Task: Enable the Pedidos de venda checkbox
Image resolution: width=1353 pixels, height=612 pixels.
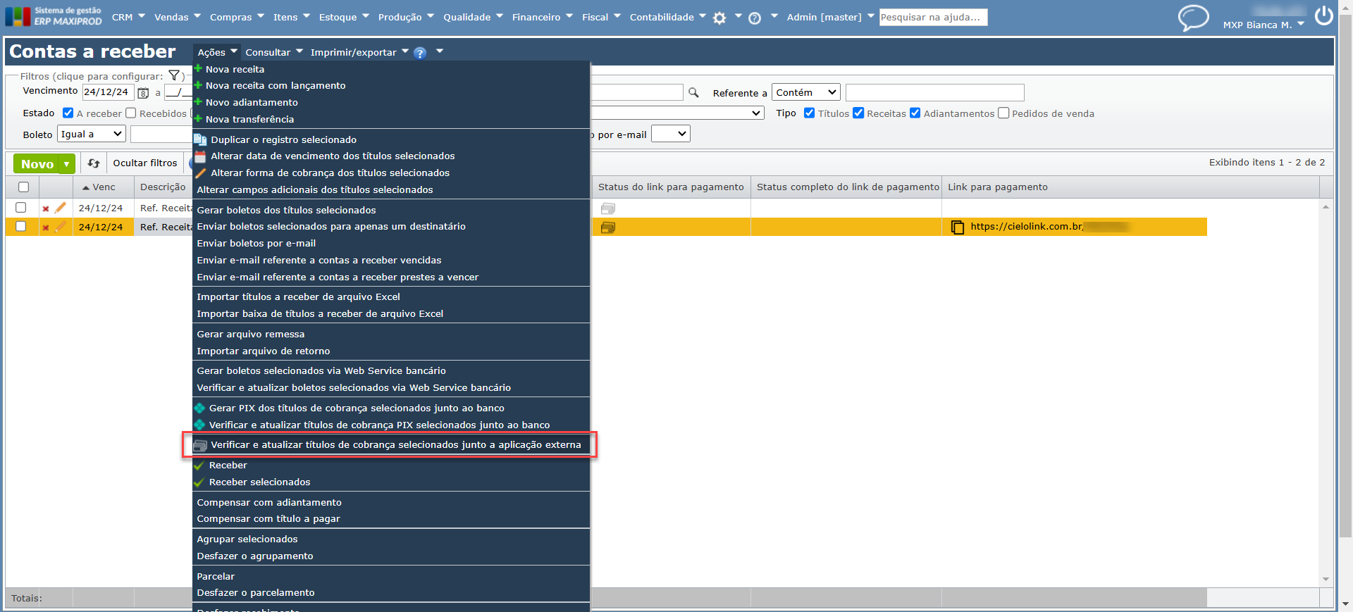Action: [1003, 113]
